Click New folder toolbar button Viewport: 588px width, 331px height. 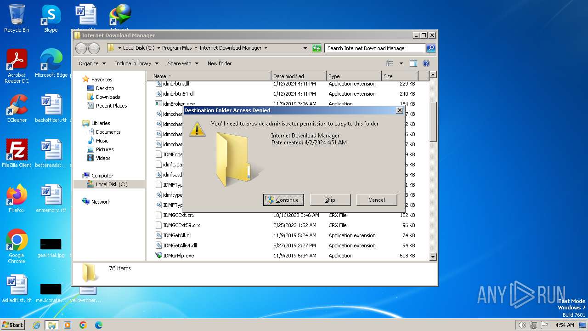coord(220,63)
